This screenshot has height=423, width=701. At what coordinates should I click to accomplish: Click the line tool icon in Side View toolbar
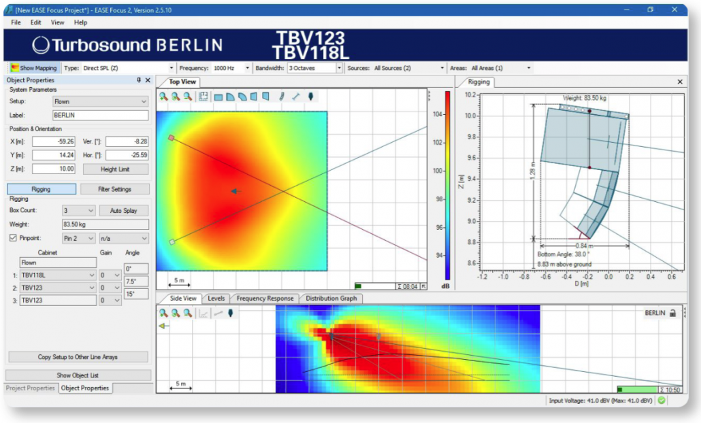point(218,314)
